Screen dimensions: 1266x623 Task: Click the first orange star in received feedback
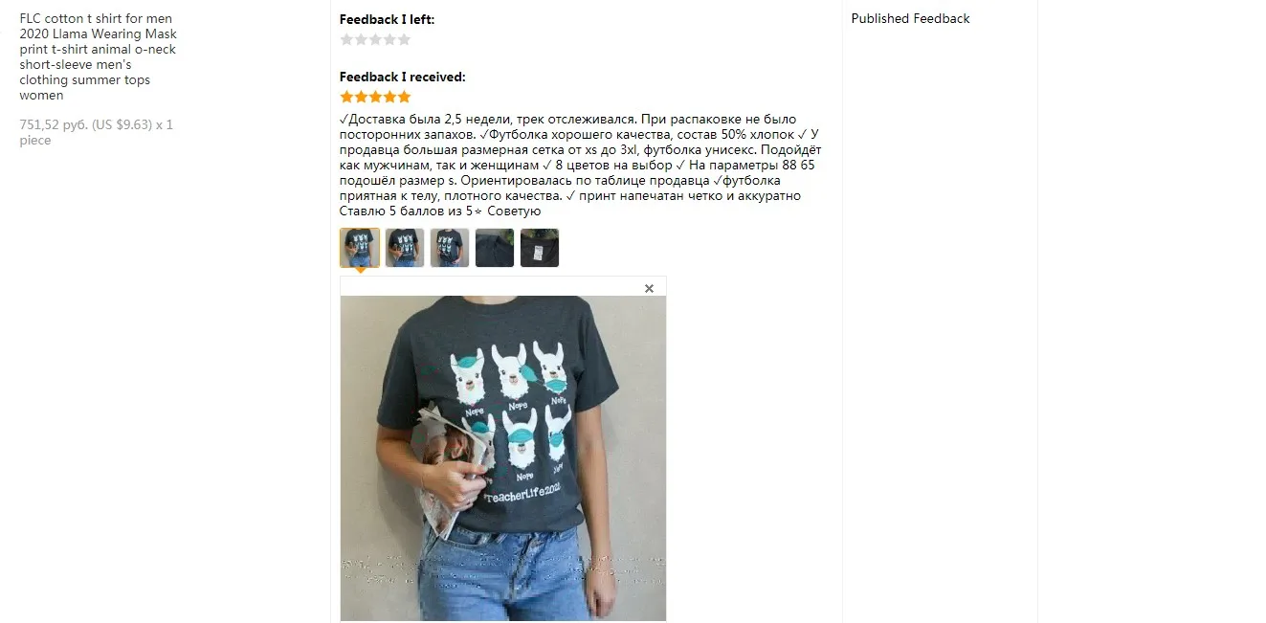point(346,97)
